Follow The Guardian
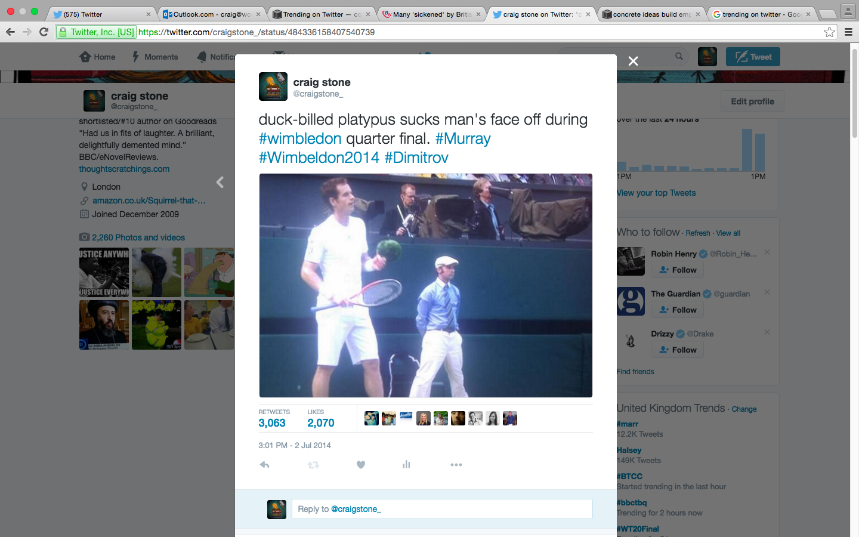 coord(678,310)
